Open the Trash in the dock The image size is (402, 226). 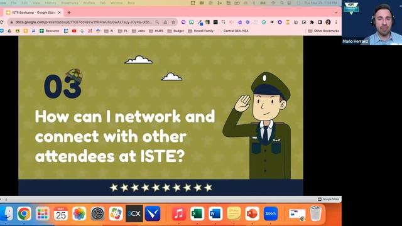click(315, 213)
